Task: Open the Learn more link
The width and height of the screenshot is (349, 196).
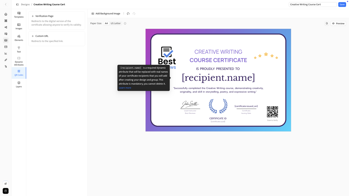Action: click(x=125, y=88)
